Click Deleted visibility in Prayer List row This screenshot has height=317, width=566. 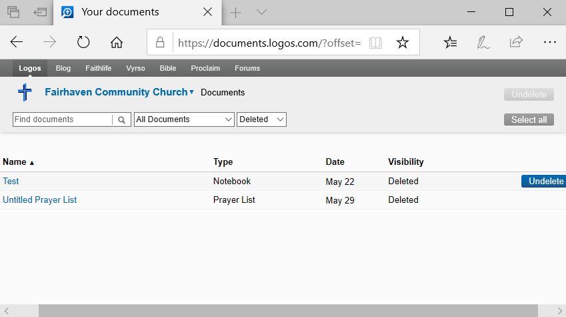403,200
